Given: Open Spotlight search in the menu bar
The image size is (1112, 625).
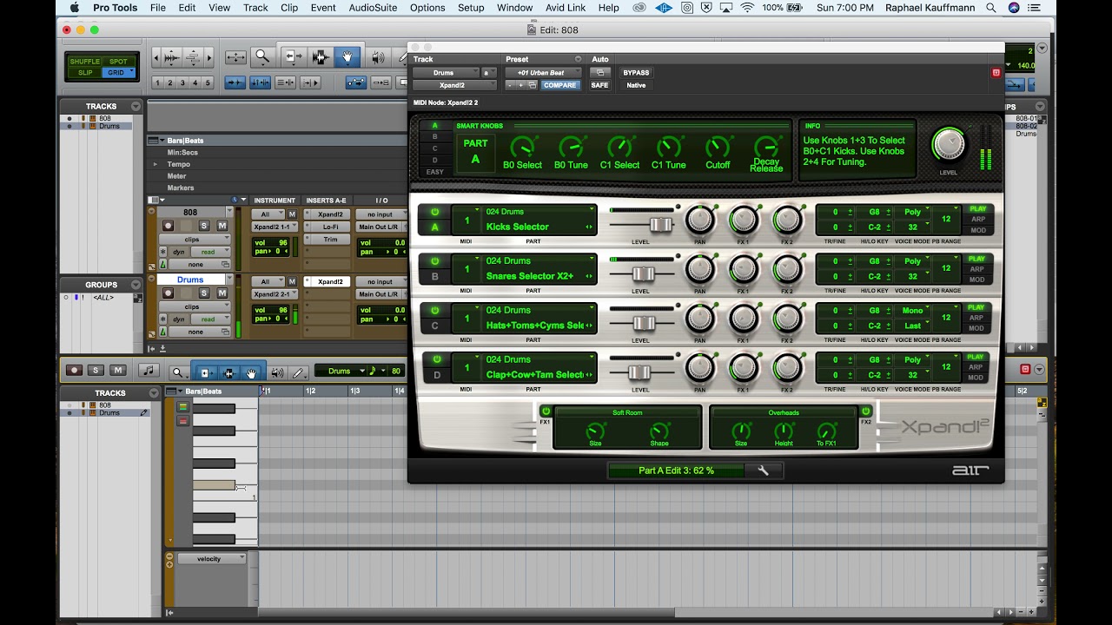Looking at the screenshot, I should click(x=991, y=8).
